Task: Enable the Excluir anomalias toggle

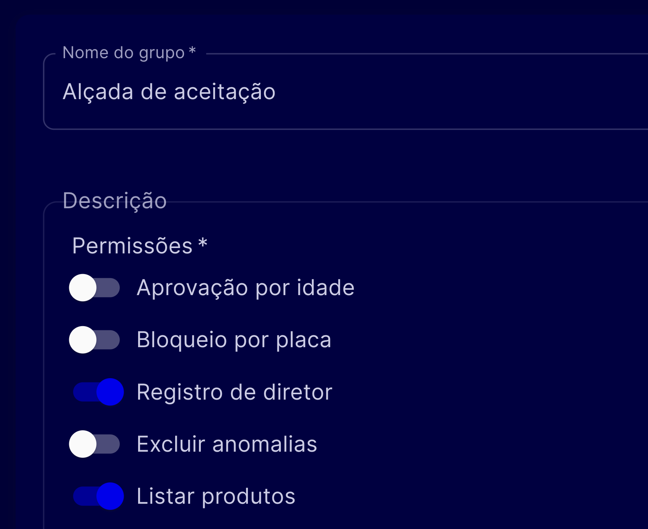Action: tap(94, 444)
